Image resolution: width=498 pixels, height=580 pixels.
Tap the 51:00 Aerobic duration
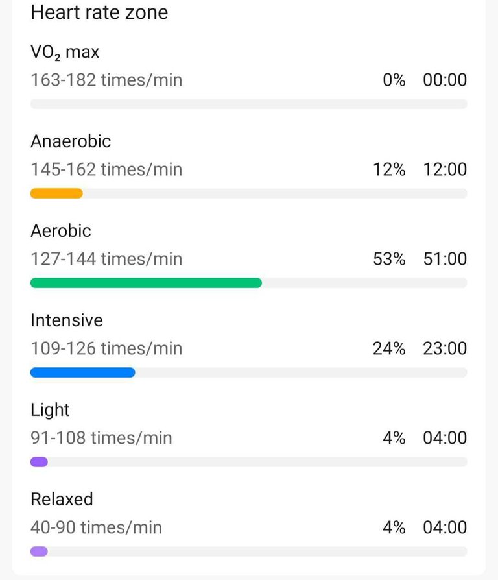click(x=445, y=259)
